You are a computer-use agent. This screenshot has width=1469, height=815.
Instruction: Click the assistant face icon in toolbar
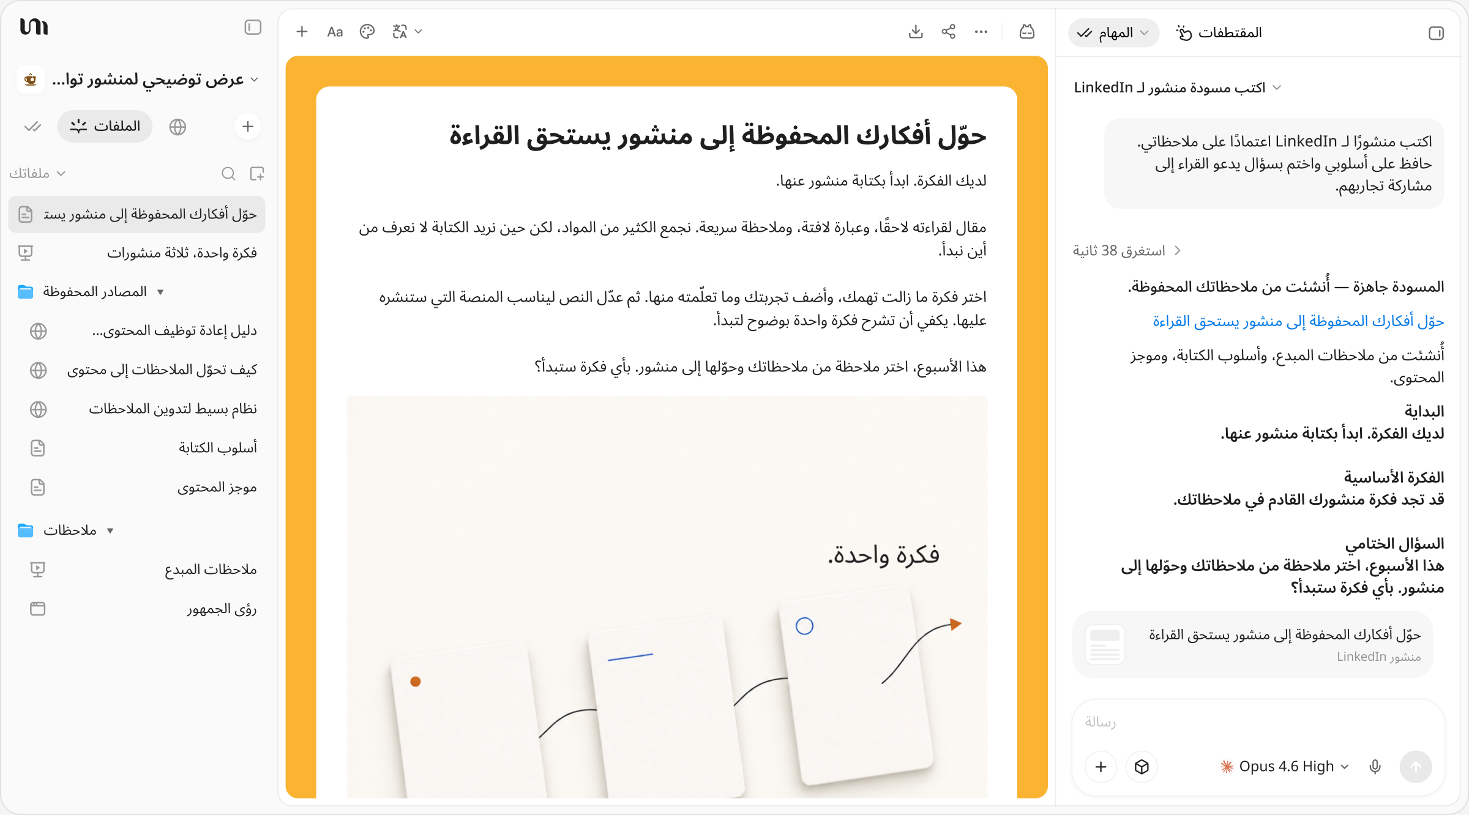[1027, 32]
